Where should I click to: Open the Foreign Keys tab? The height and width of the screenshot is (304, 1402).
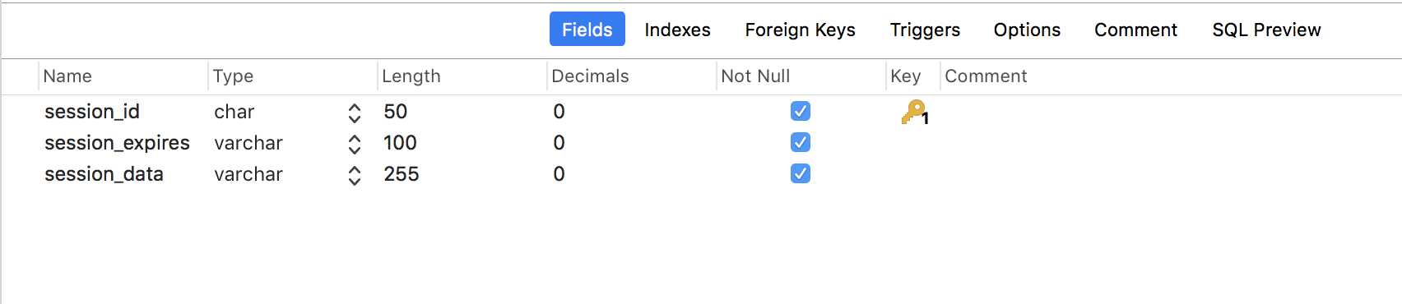(x=800, y=30)
